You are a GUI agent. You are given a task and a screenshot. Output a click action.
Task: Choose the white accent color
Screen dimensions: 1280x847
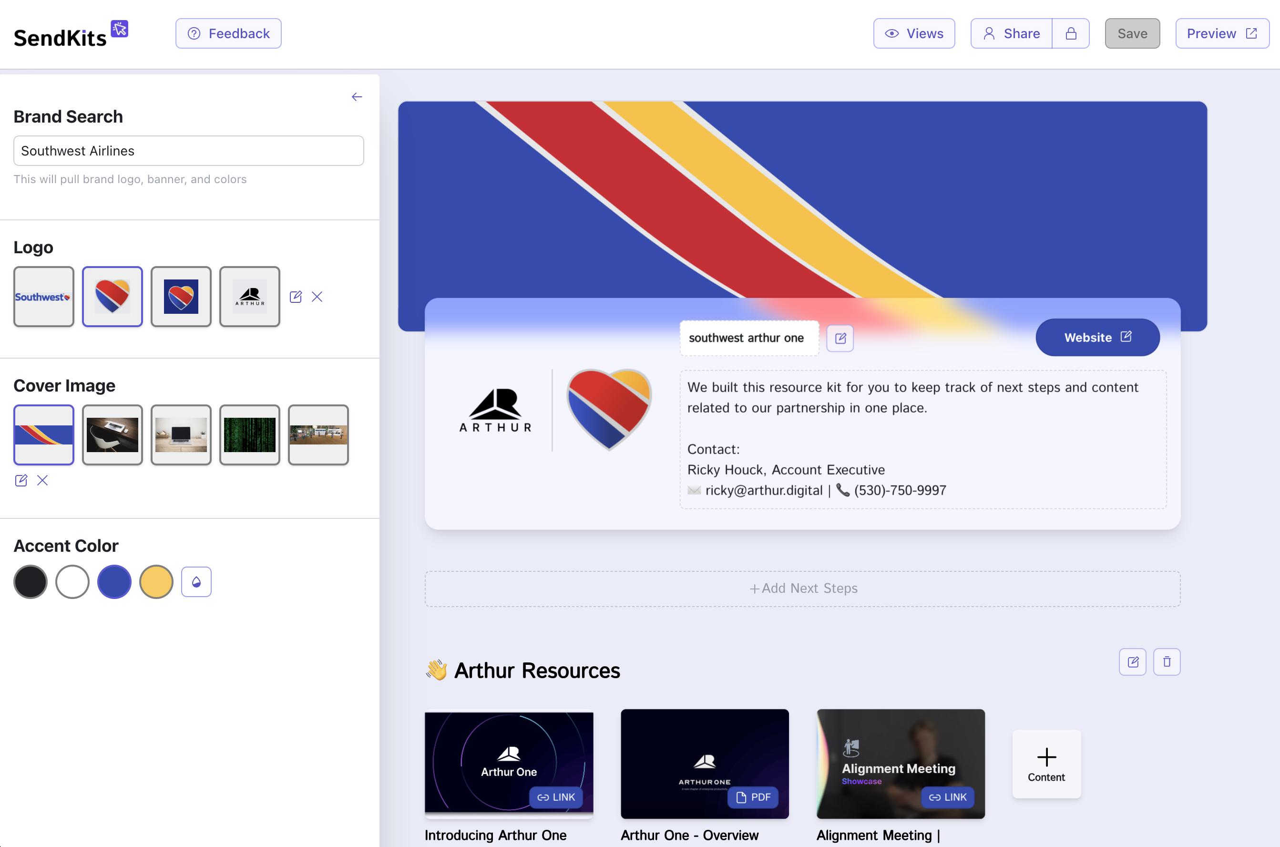pyautogui.click(x=72, y=582)
